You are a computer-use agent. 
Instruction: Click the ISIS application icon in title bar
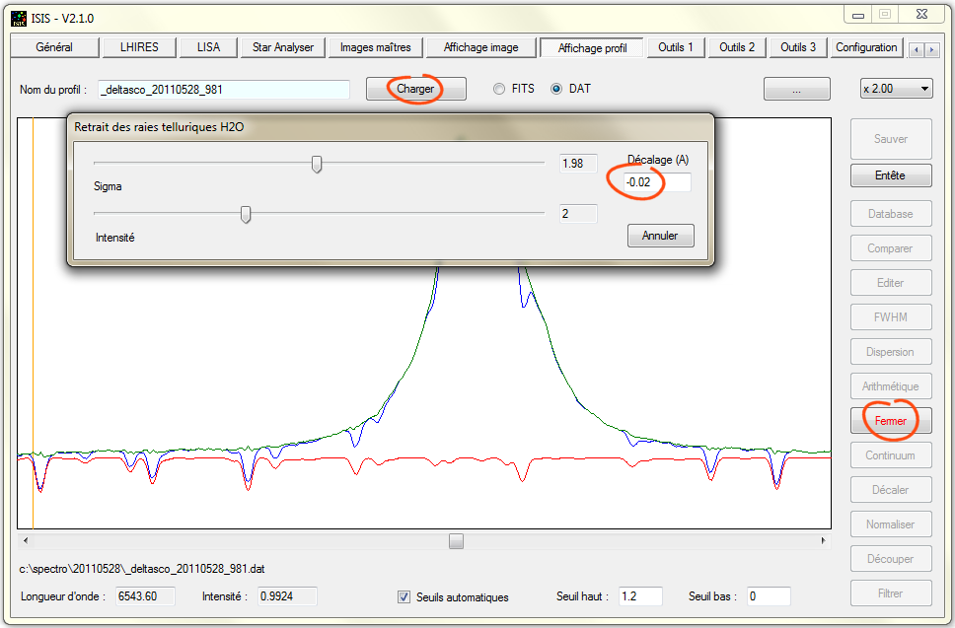click(x=19, y=18)
